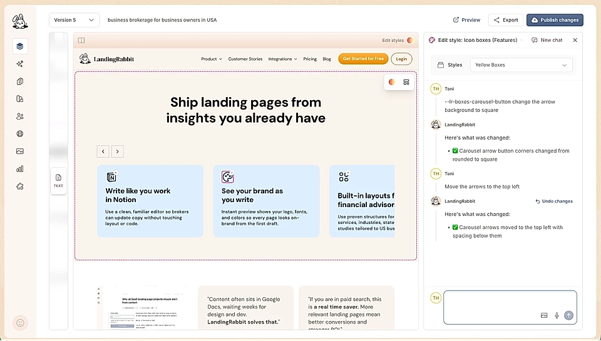Open the analytics bar chart sidebar icon
The image size is (601, 341).
20,169
